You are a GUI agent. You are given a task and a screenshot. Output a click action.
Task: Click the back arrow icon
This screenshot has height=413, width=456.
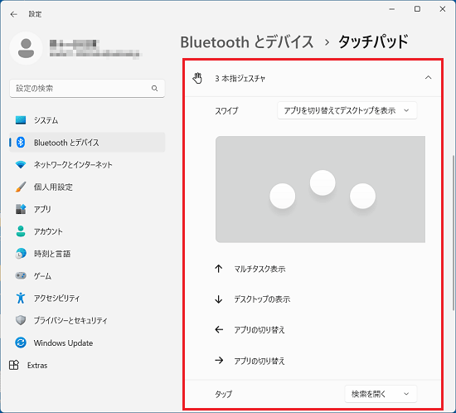click(x=13, y=14)
